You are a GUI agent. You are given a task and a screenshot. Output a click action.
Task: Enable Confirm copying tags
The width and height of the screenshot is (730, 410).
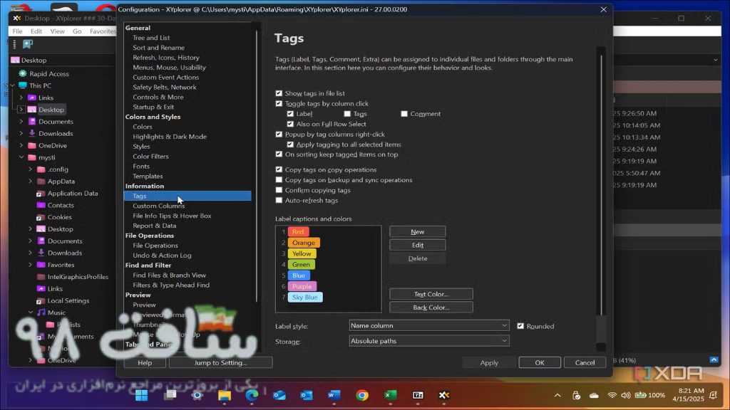279,190
